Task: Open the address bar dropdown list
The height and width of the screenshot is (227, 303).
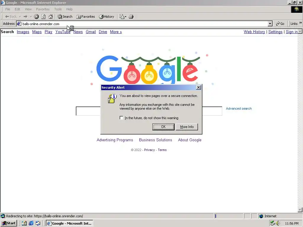Action: (x=270, y=24)
